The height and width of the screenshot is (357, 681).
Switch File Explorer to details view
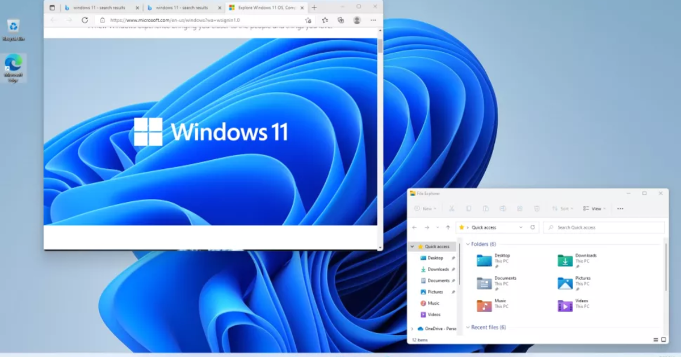(656, 340)
